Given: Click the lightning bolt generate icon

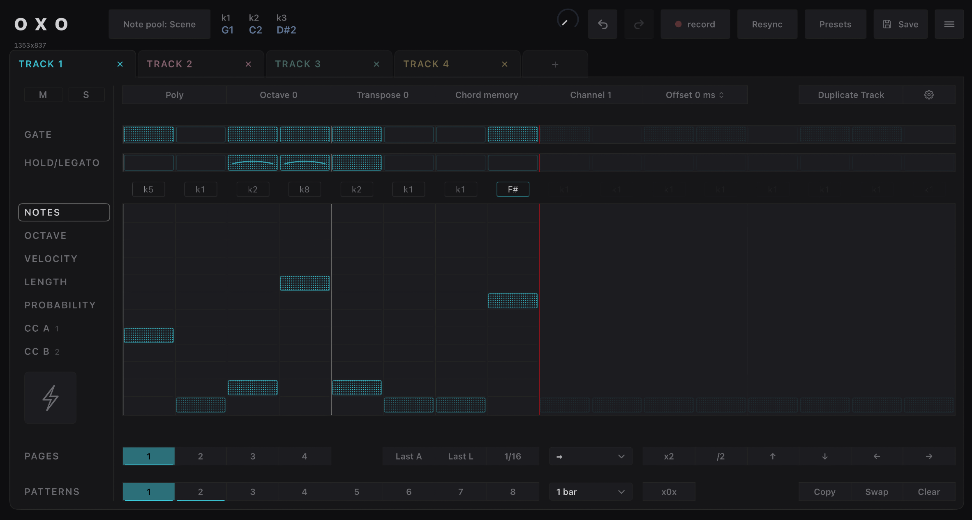Looking at the screenshot, I should (51, 398).
